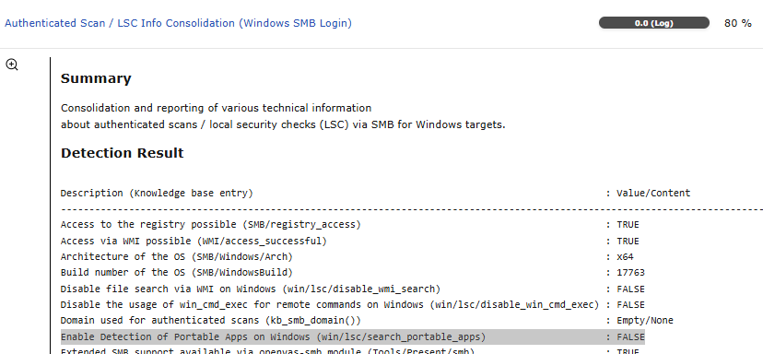763x354 pixels.
Task: Click the 0.0 (Log) severity bar
Action: pos(654,23)
